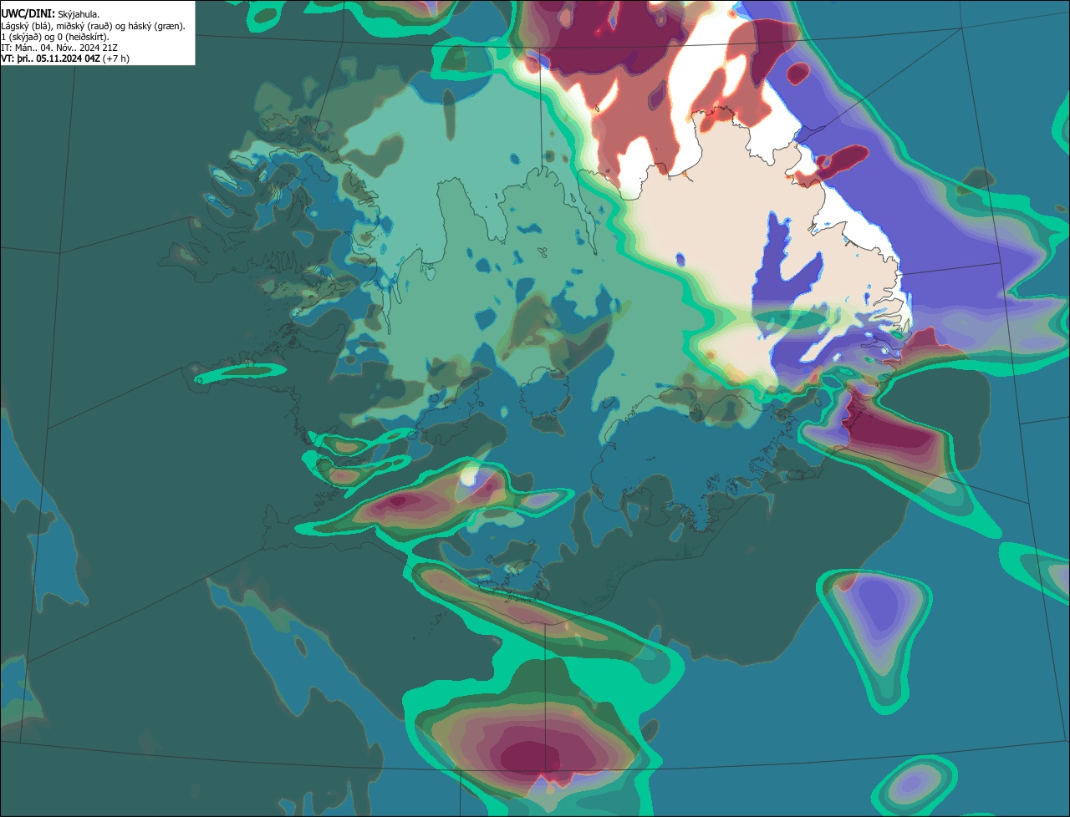Click the "1 (skýjað) og 0 (heiðskírt)." line
The height and width of the screenshot is (817, 1070).
click(x=54, y=37)
